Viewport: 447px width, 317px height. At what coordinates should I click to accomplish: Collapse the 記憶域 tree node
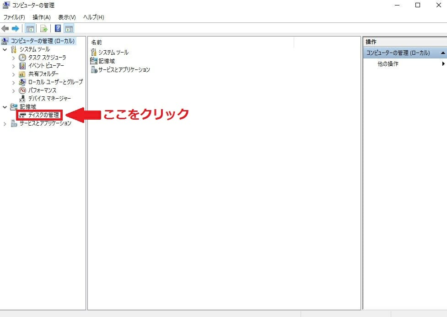pyautogui.click(x=5, y=107)
